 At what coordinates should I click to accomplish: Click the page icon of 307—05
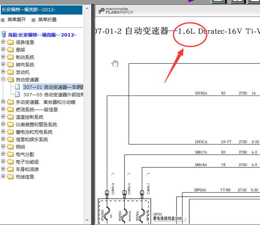17,94
